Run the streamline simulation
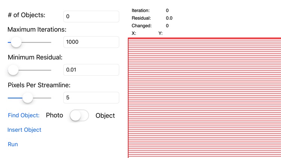The image size is (281, 158). tap(13, 144)
